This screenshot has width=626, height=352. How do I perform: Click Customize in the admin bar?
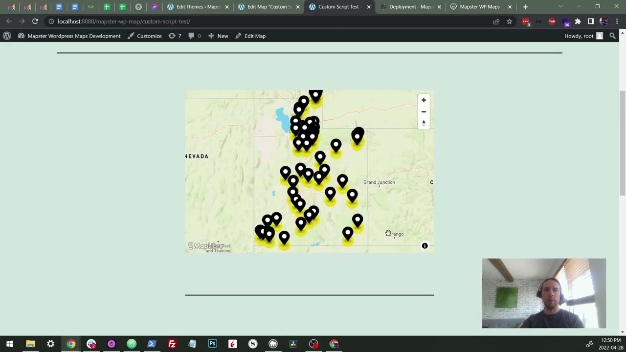[x=145, y=36]
